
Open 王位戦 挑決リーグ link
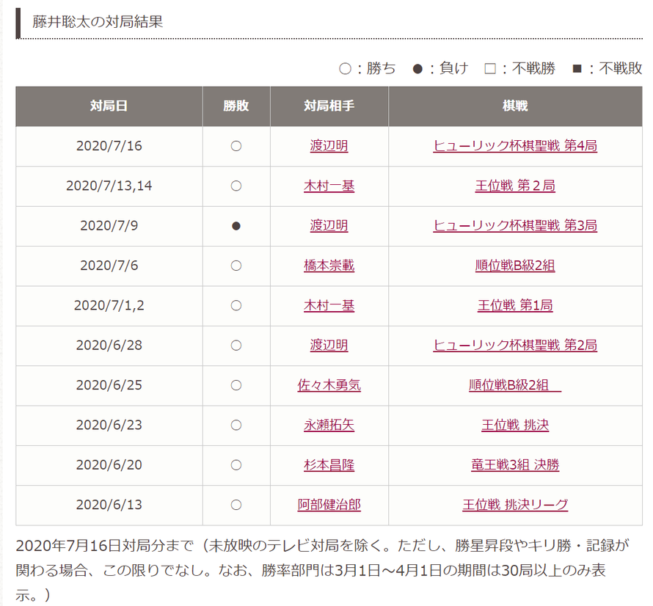coord(515,505)
